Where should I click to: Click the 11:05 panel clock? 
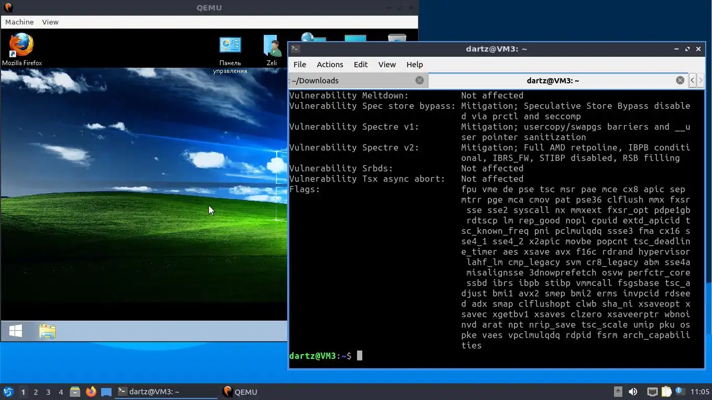point(700,392)
